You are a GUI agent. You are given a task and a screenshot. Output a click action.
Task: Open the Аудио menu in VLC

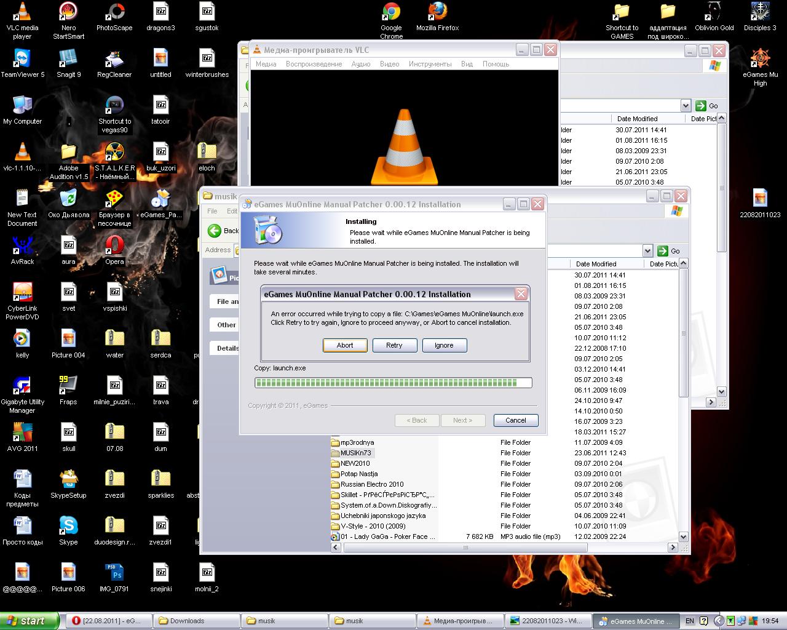coord(361,64)
